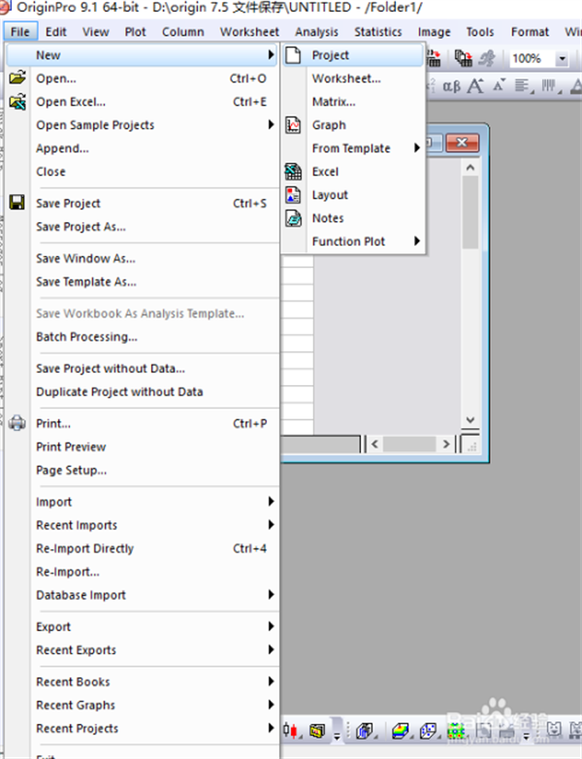The height and width of the screenshot is (759, 582).
Task: Select Save Window As...
Action: point(143,258)
